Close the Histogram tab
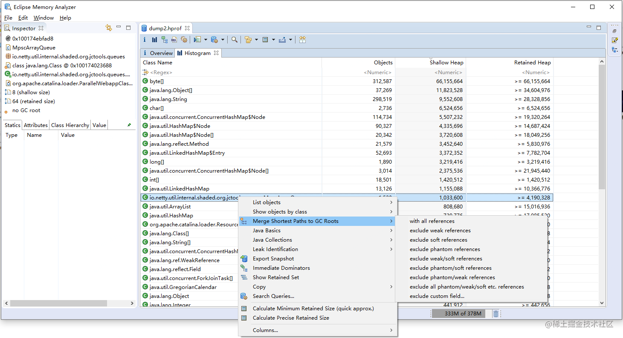This screenshot has height=338, width=623. (x=216, y=53)
